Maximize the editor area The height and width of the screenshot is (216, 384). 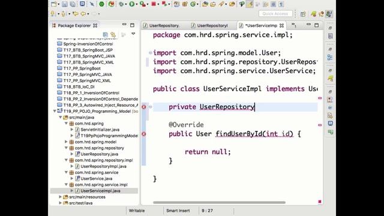(x=317, y=25)
